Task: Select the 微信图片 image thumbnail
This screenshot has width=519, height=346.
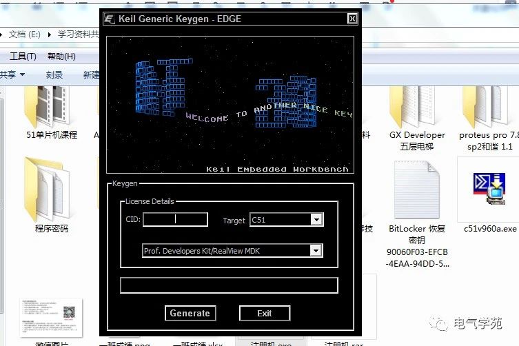Action: [x=51, y=318]
